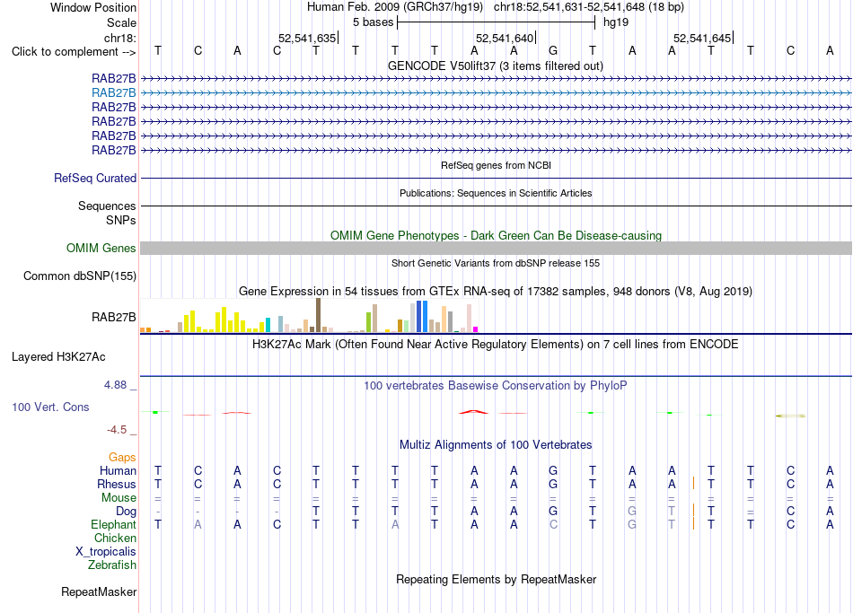Open '100 vertebrates Basewise Conservation by PhyloP' title
853x613 pixels.
[496, 386]
